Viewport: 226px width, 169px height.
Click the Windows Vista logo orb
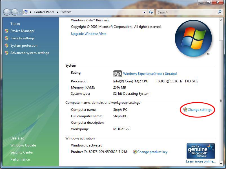193,39
